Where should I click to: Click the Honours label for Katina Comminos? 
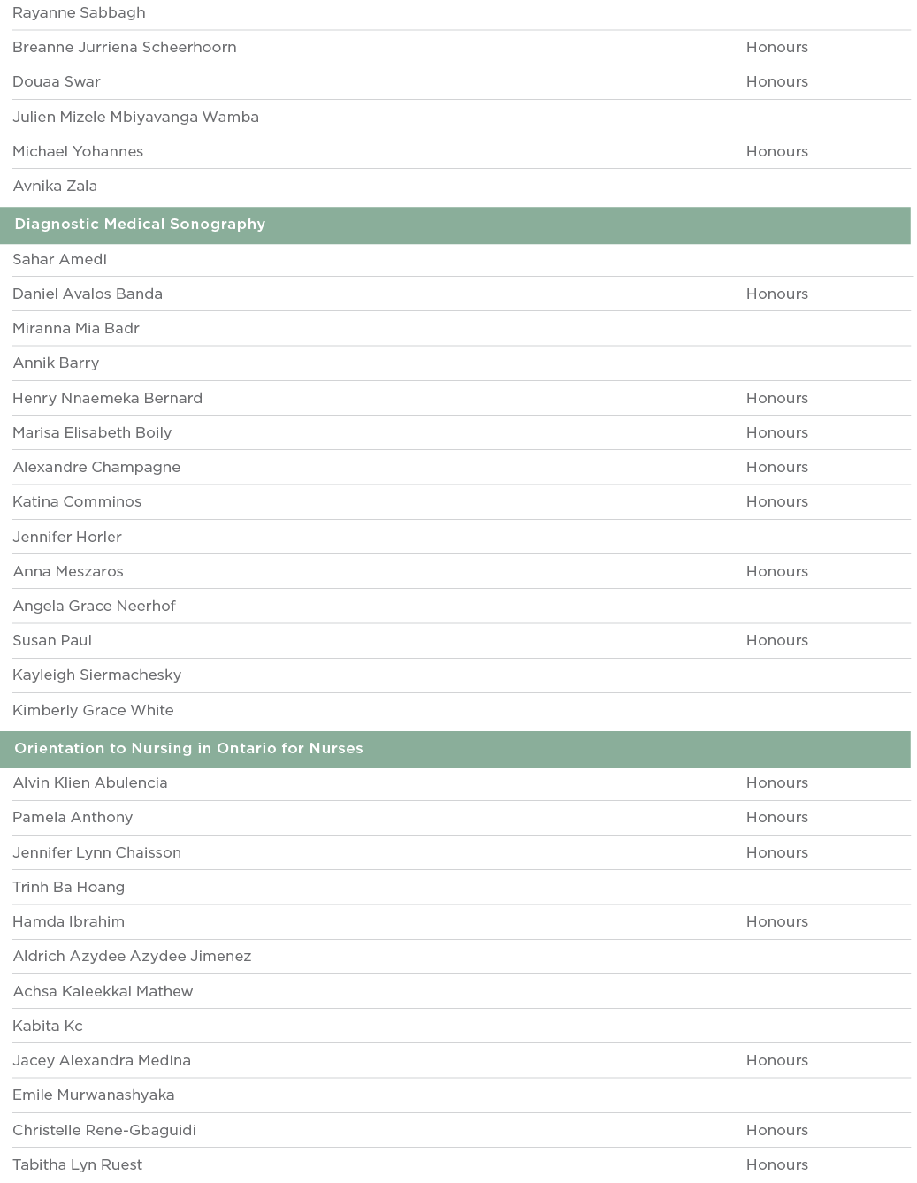click(x=776, y=502)
